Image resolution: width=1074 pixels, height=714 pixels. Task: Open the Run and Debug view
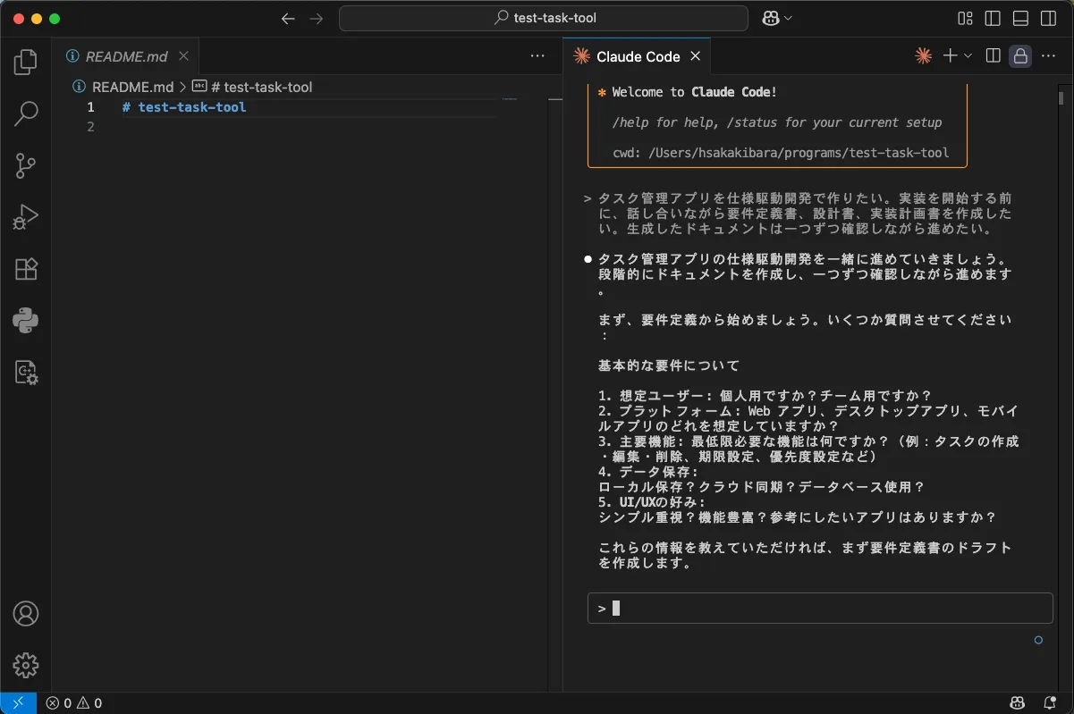[x=26, y=217]
